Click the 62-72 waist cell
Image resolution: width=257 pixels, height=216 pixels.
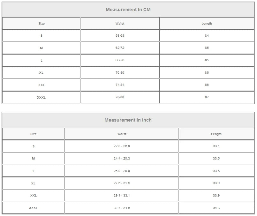120,48
